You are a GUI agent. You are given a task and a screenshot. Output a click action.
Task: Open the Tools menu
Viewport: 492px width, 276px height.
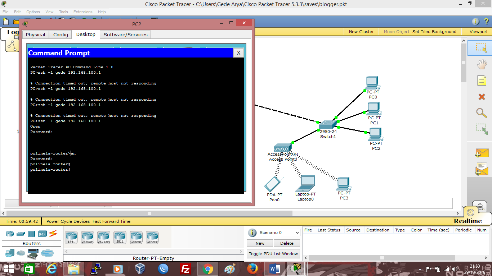(x=63, y=12)
